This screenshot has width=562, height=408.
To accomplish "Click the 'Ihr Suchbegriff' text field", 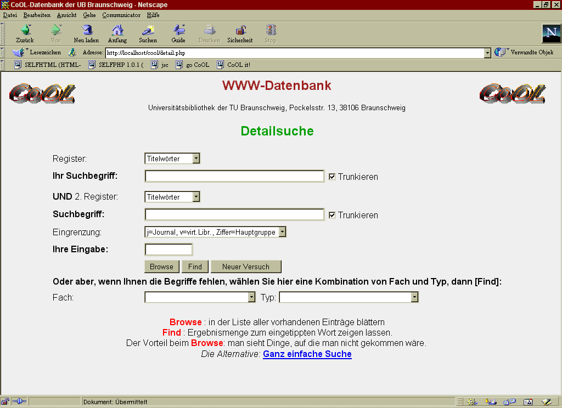I will [234, 176].
